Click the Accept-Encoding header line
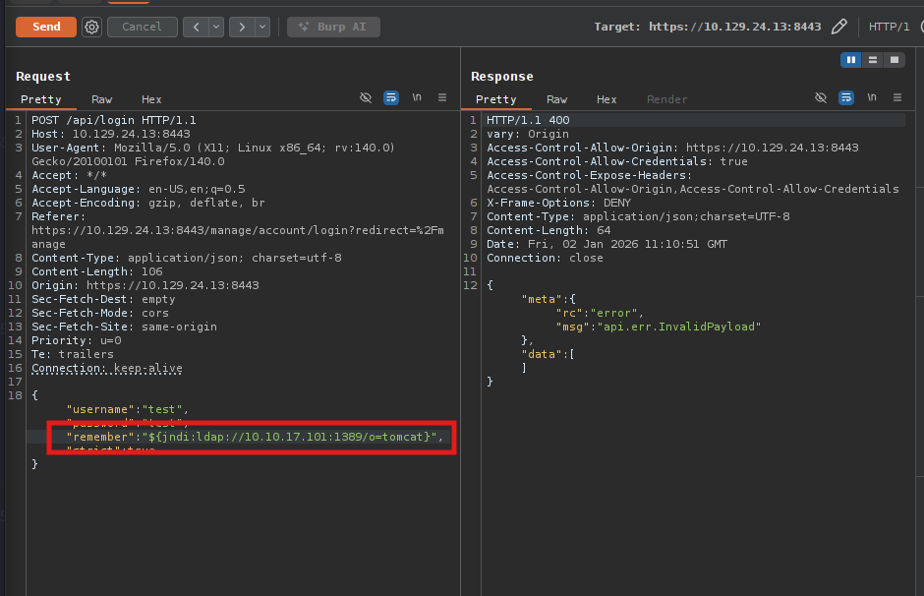Image resolution: width=924 pixels, height=596 pixels. (148, 203)
